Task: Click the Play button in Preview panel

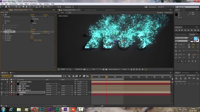Action: click(x=182, y=30)
